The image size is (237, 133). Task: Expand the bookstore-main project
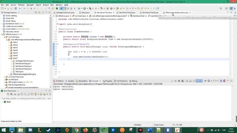coord(2,24)
